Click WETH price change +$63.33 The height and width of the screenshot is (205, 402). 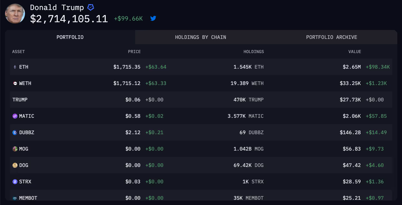pos(156,83)
